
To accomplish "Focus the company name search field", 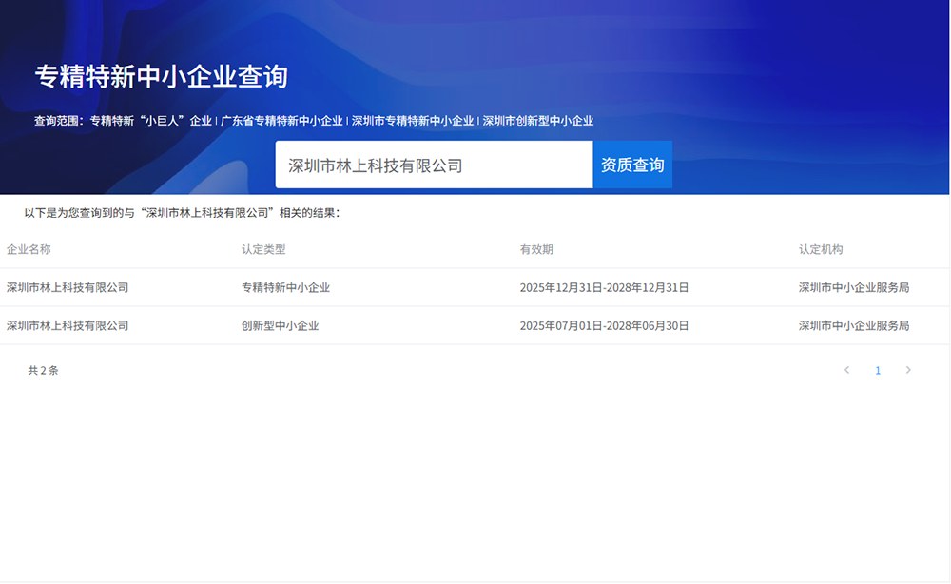I will click(435, 165).
